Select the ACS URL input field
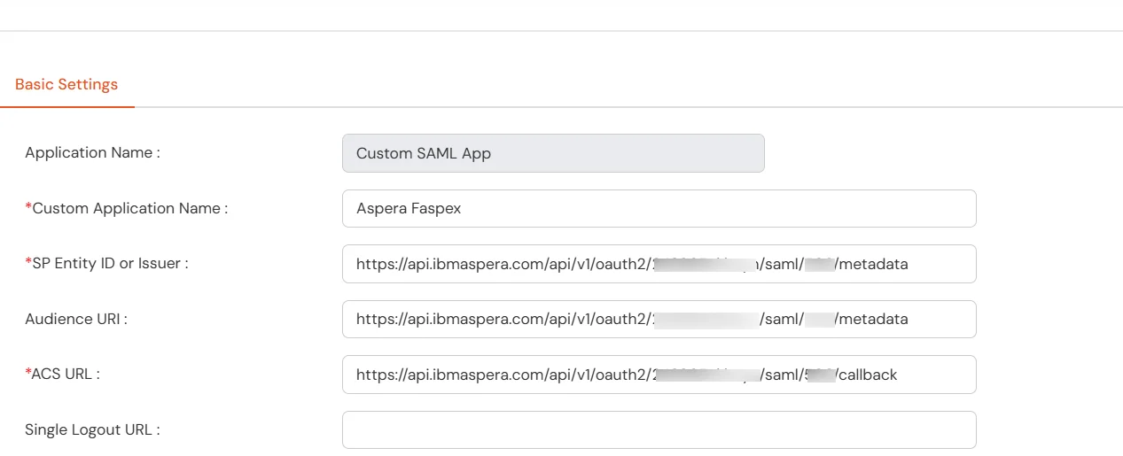The height and width of the screenshot is (456, 1123). tap(659, 375)
